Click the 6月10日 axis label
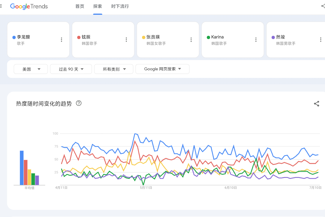This screenshot has width=325, height=217. point(231,188)
